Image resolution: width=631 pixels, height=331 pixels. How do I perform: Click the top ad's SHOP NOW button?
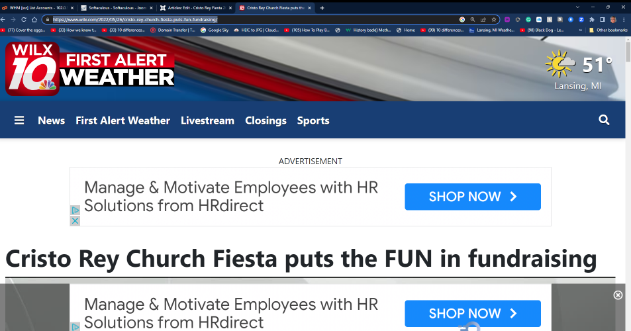click(x=473, y=197)
